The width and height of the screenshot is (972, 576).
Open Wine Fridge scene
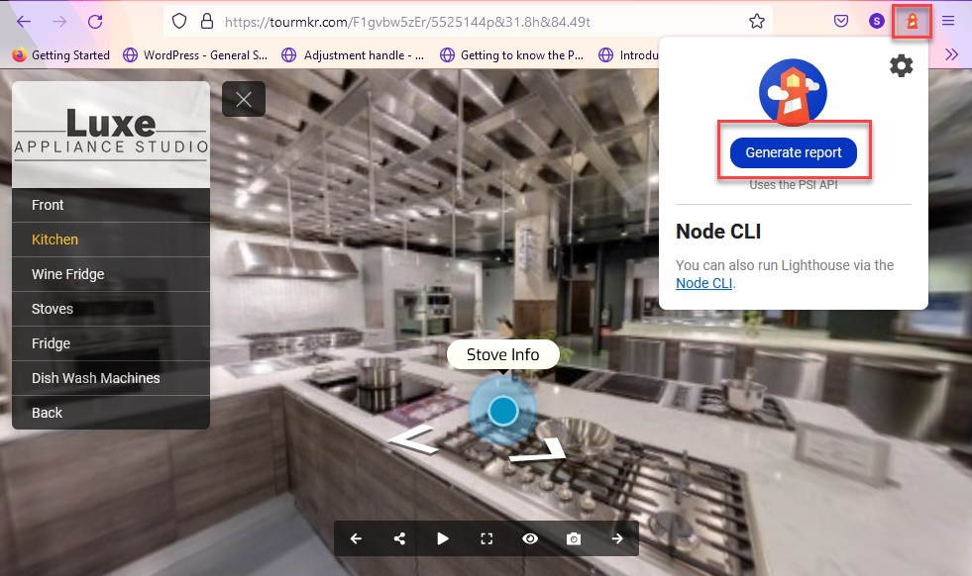(111, 274)
